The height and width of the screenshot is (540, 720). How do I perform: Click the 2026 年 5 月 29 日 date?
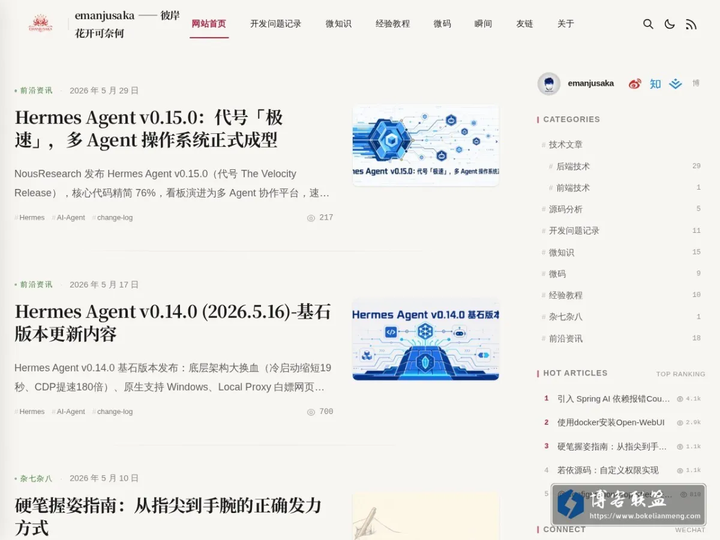pos(104,91)
